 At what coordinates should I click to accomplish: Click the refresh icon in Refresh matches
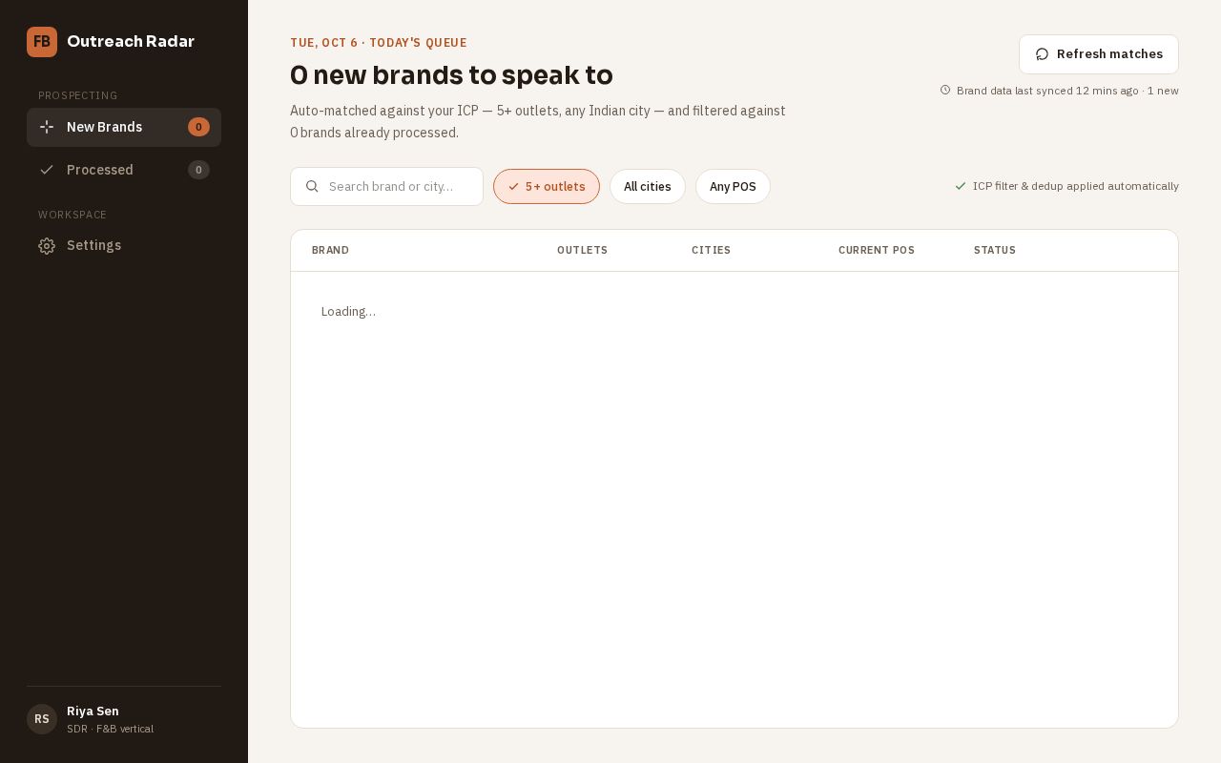1042,54
